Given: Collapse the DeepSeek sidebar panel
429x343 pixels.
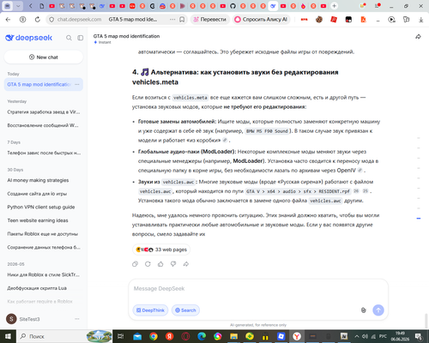Looking at the screenshot, I should pyautogui.click(x=81, y=38).
